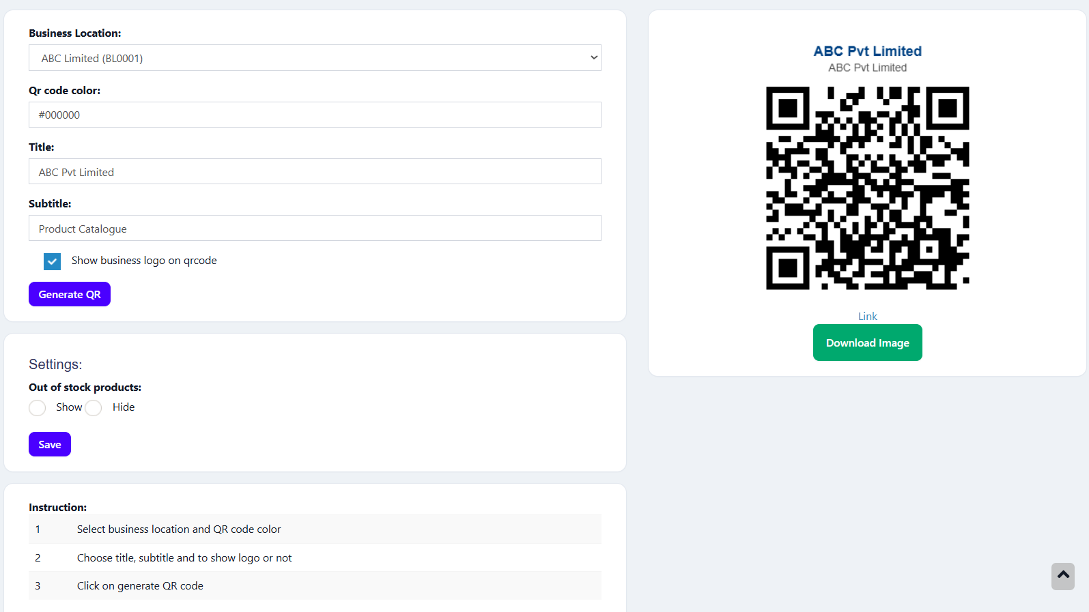This screenshot has height=612, width=1089.
Task: Click the Qr code color field
Action: click(x=314, y=115)
